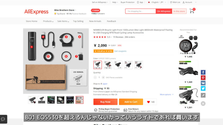This screenshot has height=125, width=223.
Task: Increase quantity with plus button
Action: 103,77
